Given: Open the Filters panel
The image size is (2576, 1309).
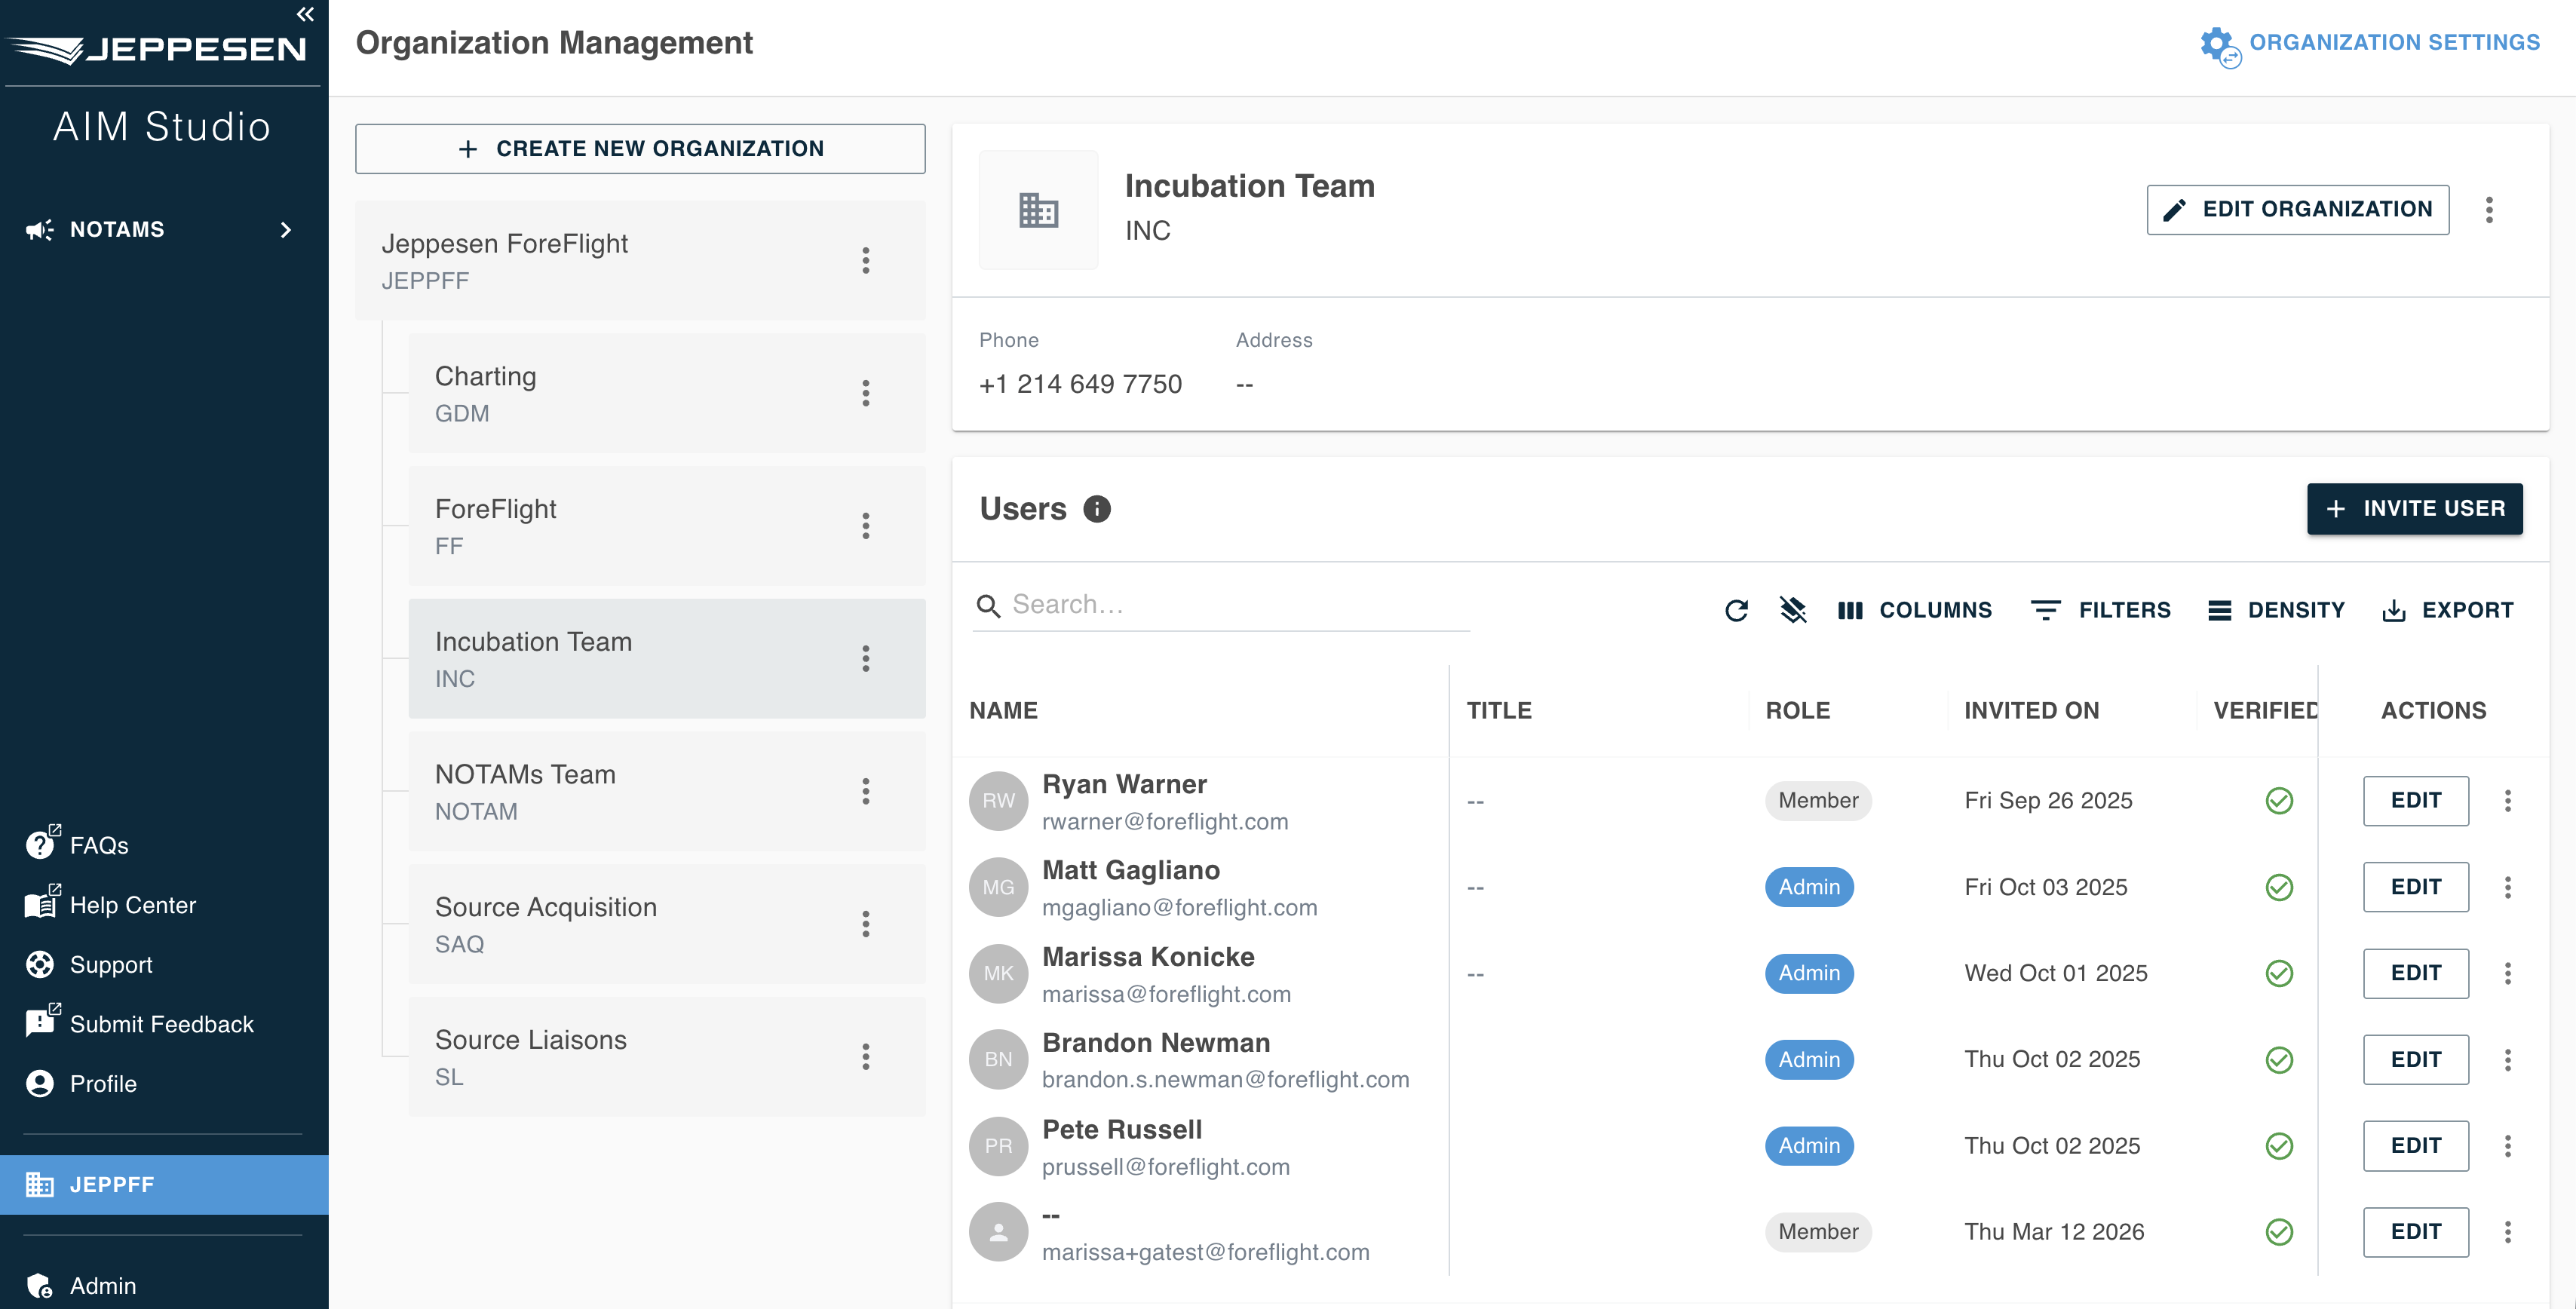Looking at the screenshot, I should [2101, 611].
